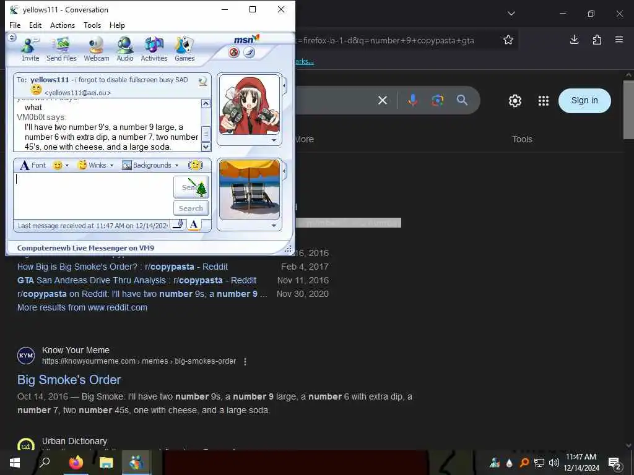This screenshot has height=475, width=634.
Task: Click the MSN logo
Action: pyautogui.click(x=246, y=39)
